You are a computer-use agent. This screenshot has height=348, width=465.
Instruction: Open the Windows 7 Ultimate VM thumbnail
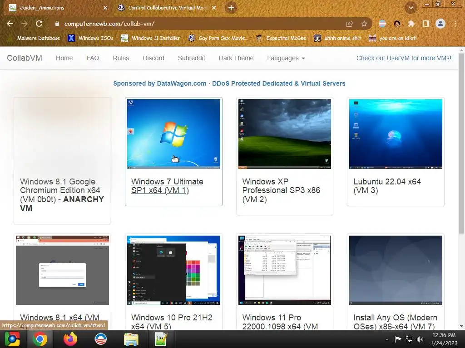click(x=173, y=134)
